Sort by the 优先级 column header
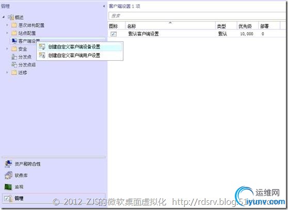The height and width of the screenshot is (210, 288). [248, 26]
